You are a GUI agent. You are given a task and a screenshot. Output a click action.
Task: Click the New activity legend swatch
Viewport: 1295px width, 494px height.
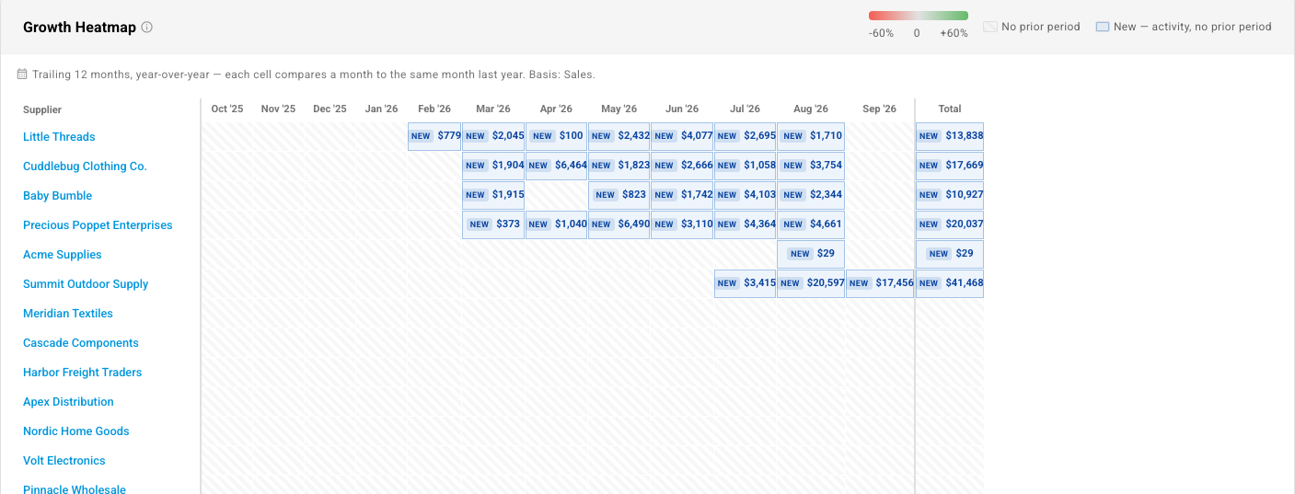point(1103,27)
